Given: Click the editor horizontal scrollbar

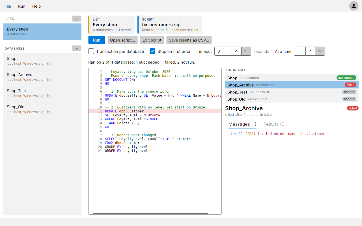Looking at the screenshot, I should click(150, 214).
